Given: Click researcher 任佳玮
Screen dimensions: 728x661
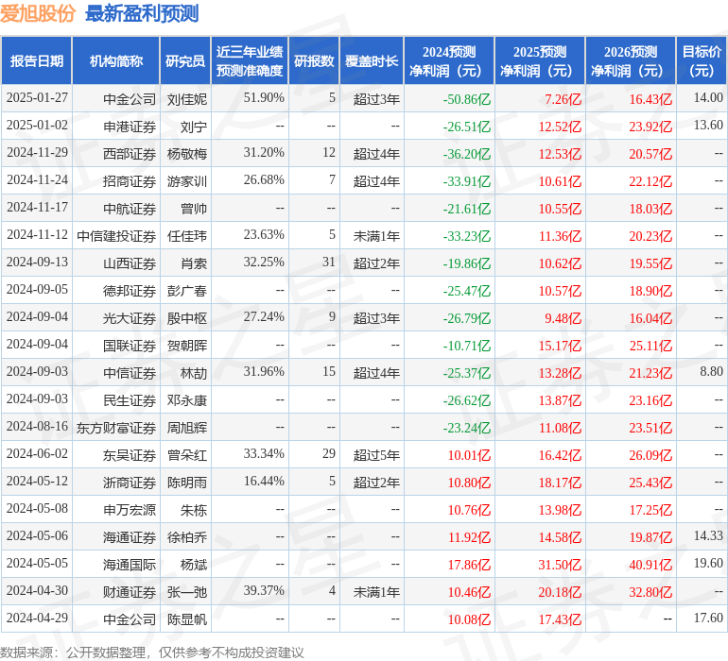Looking at the screenshot, I should pos(187,236).
